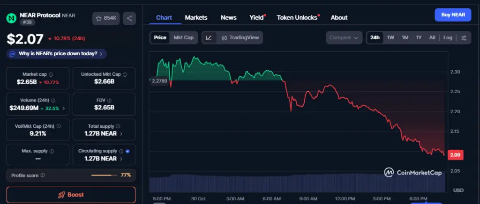The image size is (480, 204).
Task: Set chart range to 24h
Action: tap(375, 38)
